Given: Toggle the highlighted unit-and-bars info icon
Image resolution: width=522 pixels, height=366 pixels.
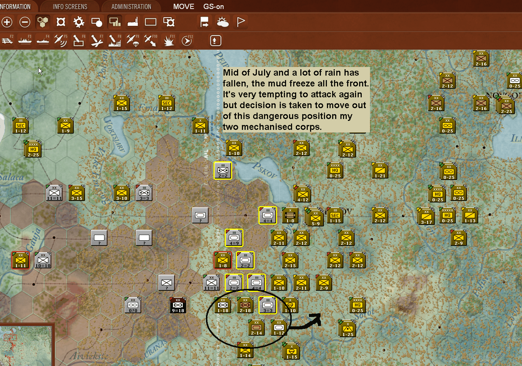Looking at the screenshot, I should (x=115, y=22).
